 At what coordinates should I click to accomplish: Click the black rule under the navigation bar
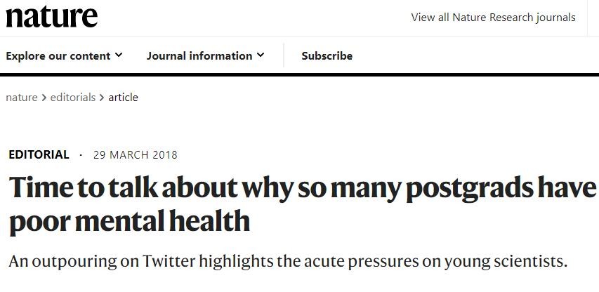[x=299, y=74]
